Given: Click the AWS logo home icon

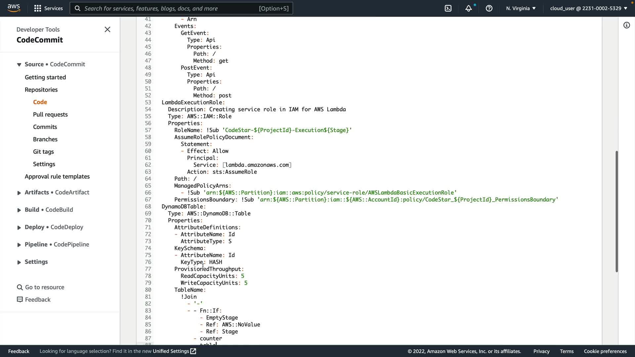Looking at the screenshot, I should click(x=14, y=8).
